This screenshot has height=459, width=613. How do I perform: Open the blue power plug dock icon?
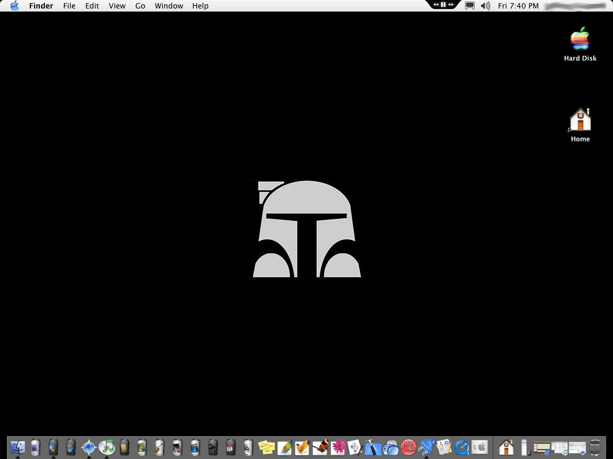(x=426, y=447)
